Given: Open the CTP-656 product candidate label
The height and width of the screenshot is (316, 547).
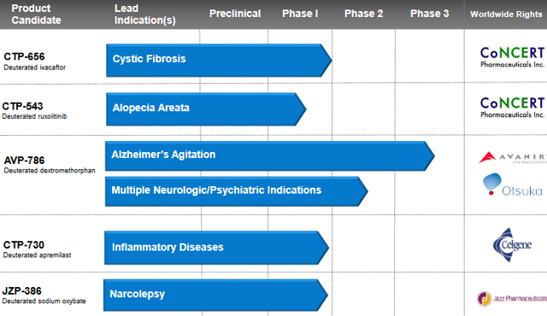Looking at the screenshot, I should tap(34, 61).
